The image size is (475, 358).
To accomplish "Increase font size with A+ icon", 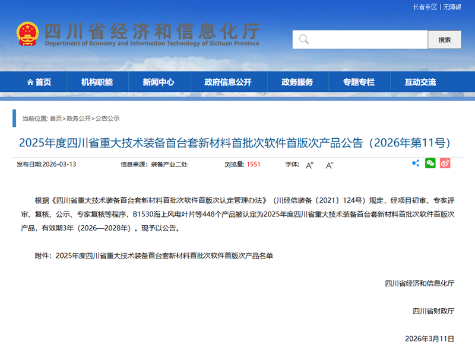I will 309,165.
